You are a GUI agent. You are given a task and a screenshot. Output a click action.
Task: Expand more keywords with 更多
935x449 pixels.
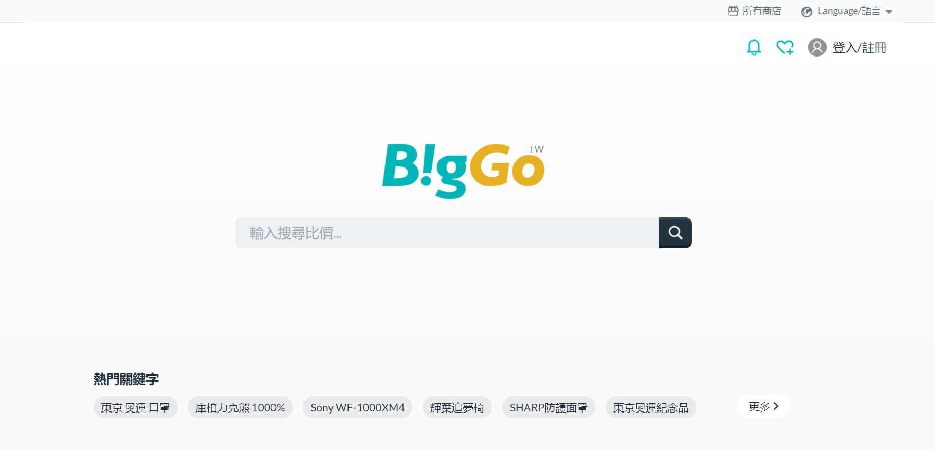click(x=763, y=406)
